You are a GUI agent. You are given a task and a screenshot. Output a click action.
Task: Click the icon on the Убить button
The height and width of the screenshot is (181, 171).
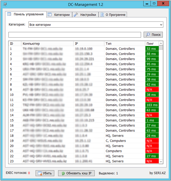pos(40,173)
